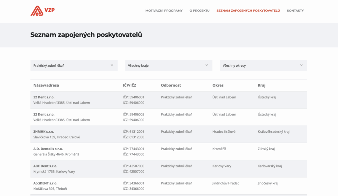Click chevron arrow in the kraje filter
Viewport: 338px width, 196px height.
pyautogui.click(x=207, y=65)
